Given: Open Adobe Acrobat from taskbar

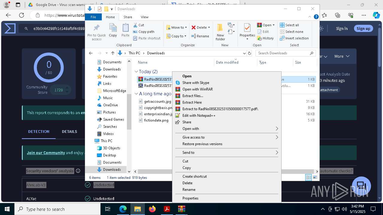Looking at the screenshot, I should [x=167, y=209].
